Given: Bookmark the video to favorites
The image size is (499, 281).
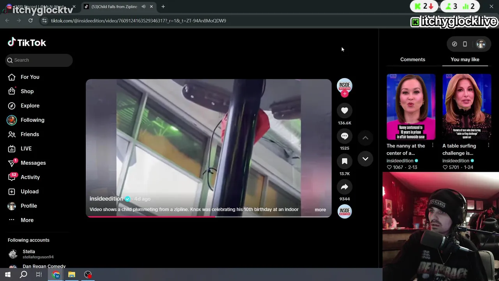Looking at the screenshot, I should coord(345,162).
